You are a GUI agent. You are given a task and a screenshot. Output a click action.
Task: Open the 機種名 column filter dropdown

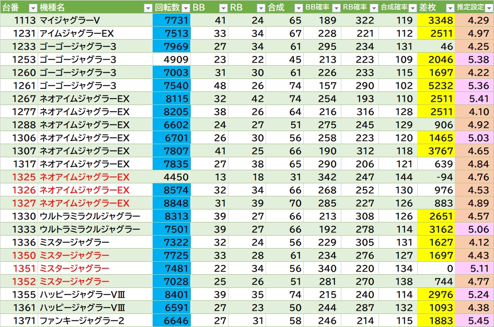[x=147, y=8]
